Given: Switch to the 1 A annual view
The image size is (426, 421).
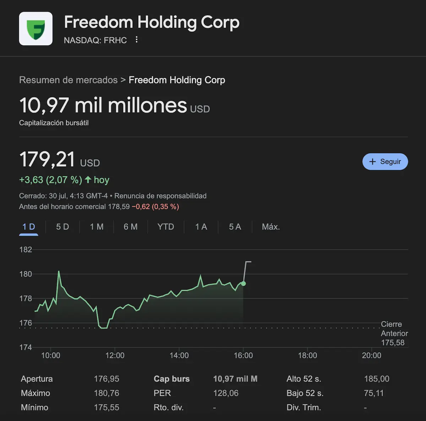Looking at the screenshot, I should (201, 227).
